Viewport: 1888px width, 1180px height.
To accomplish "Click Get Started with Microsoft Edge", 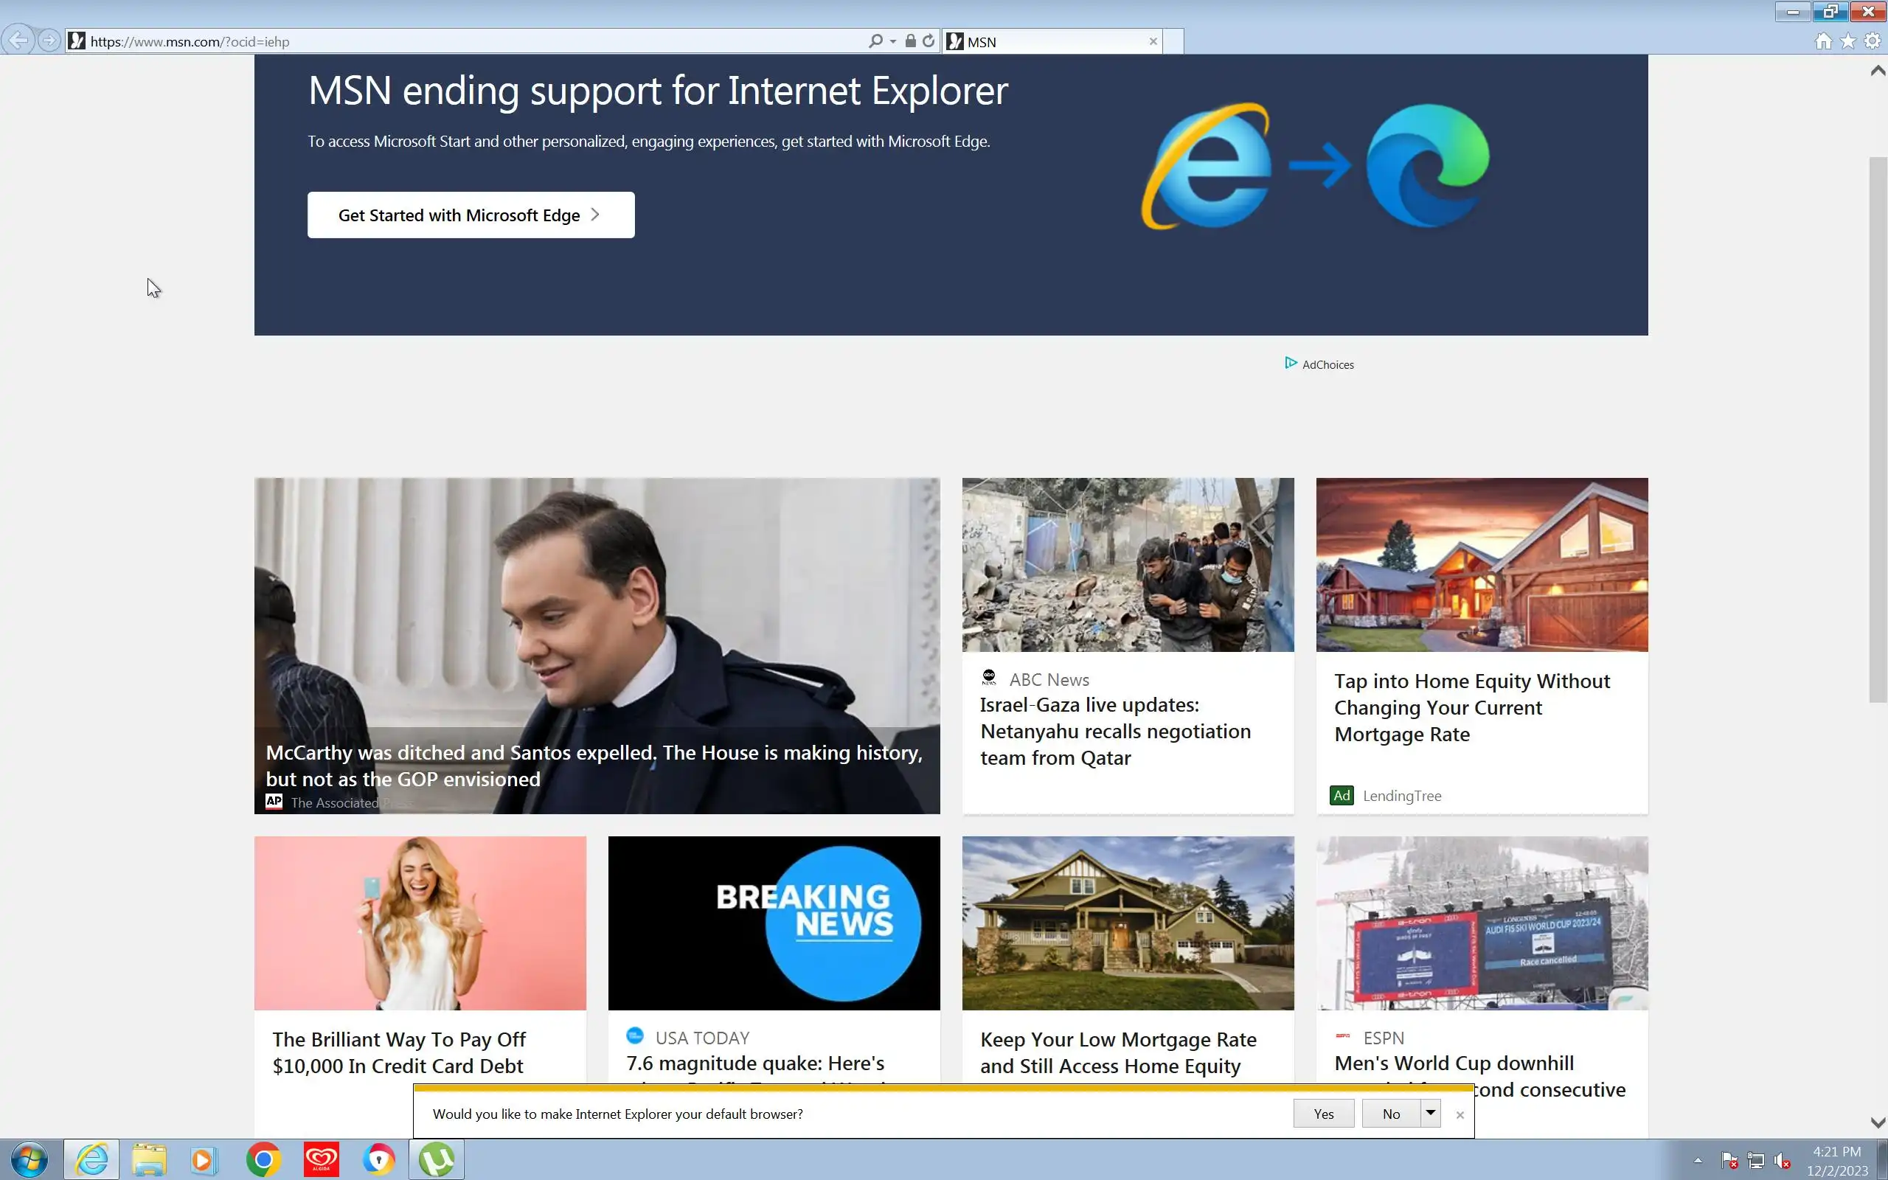I will pos(471,215).
